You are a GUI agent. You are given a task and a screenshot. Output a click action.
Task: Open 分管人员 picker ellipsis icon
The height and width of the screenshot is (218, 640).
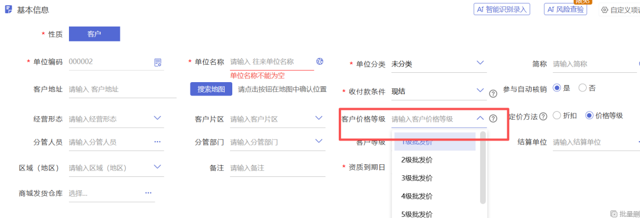coord(158,142)
